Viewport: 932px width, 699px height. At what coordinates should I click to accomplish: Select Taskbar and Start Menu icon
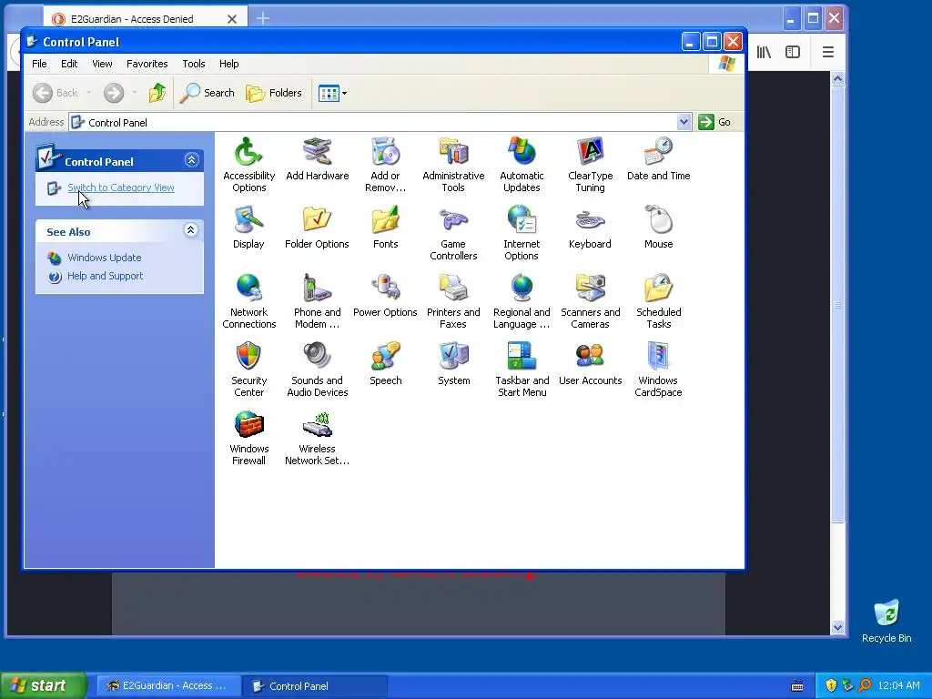[x=522, y=370]
